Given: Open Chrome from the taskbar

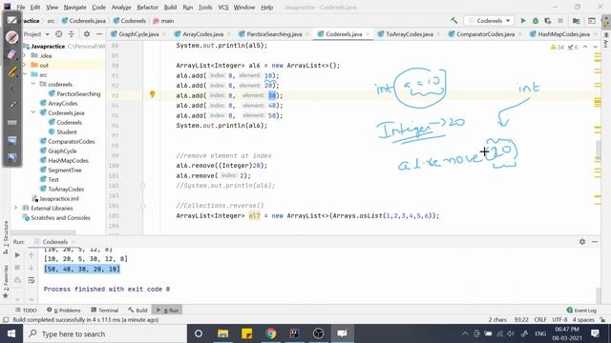Looking at the screenshot, I should [x=271, y=333].
